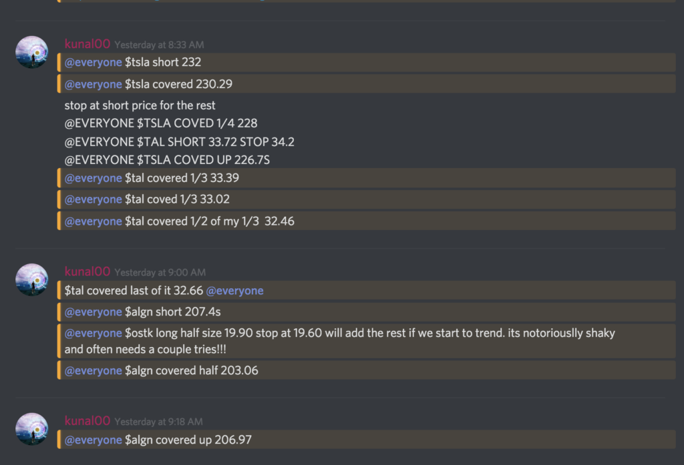Open the profile via the top kunal00 username
Viewport: 684px width, 465px height.
(87, 43)
